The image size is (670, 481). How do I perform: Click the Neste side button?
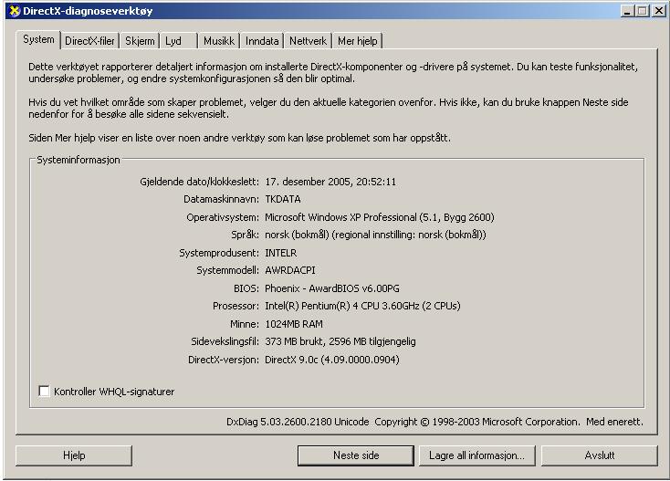[356, 455]
